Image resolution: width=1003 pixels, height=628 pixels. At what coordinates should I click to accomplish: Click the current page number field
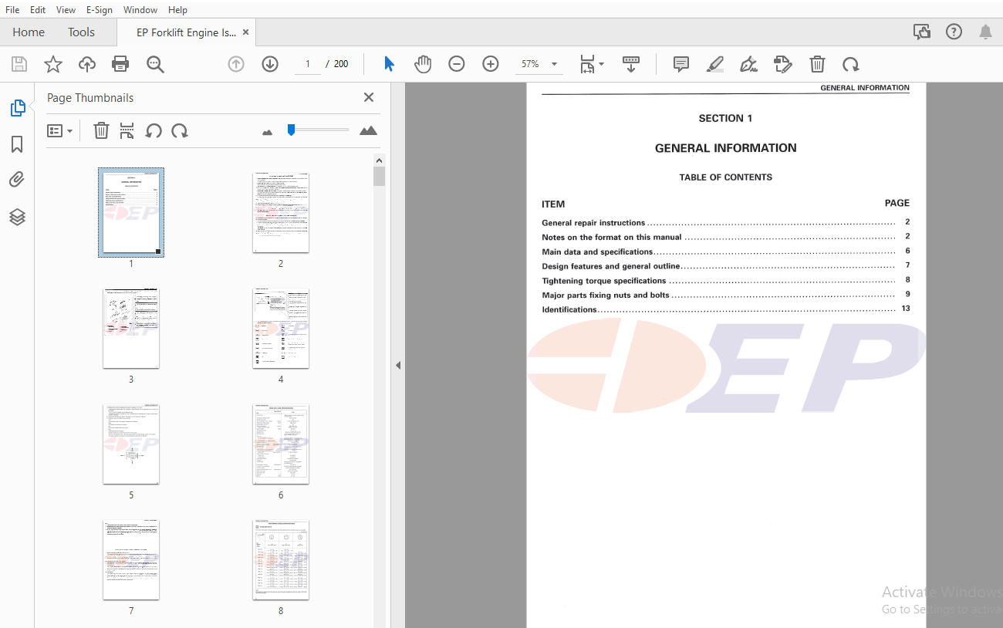pos(308,64)
